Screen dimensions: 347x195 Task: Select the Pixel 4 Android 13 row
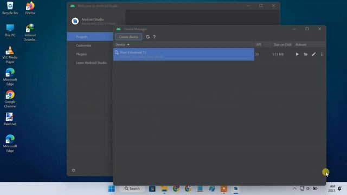[x=183, y=54]
